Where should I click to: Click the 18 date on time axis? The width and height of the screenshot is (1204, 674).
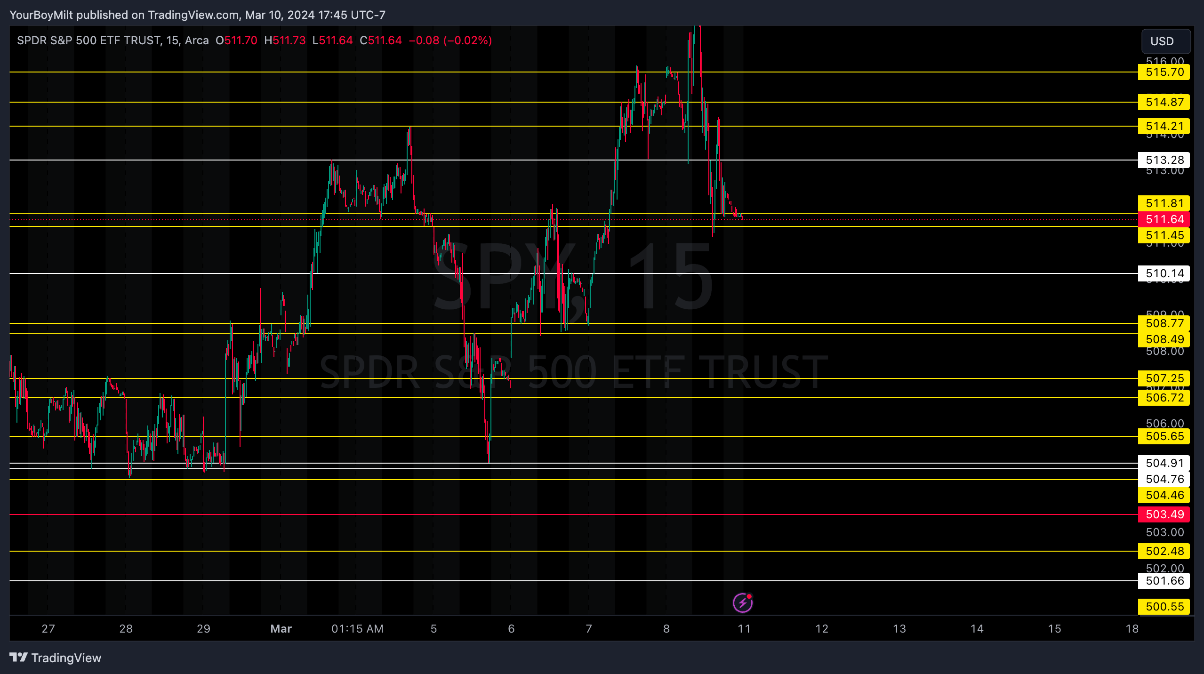pos(1132,629)
